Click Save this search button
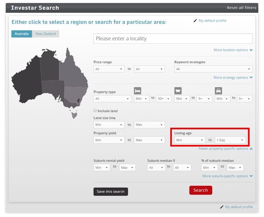Image resolution: width=264 pixels, height=217 pixels. [111, 192]
